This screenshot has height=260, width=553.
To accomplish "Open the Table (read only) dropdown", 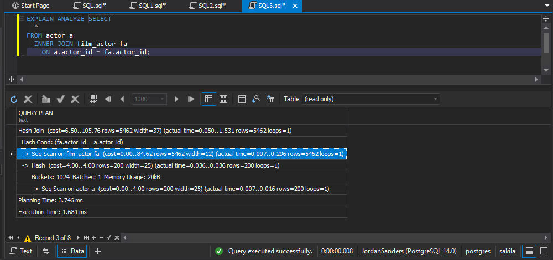I will (371, 99).
